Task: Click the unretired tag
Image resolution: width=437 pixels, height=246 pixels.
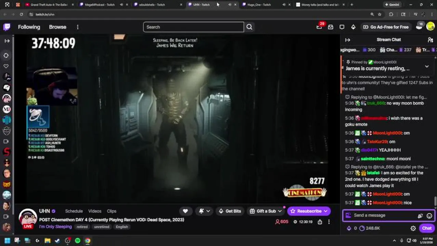Action: pyautogui.click(x=102, y=227)
